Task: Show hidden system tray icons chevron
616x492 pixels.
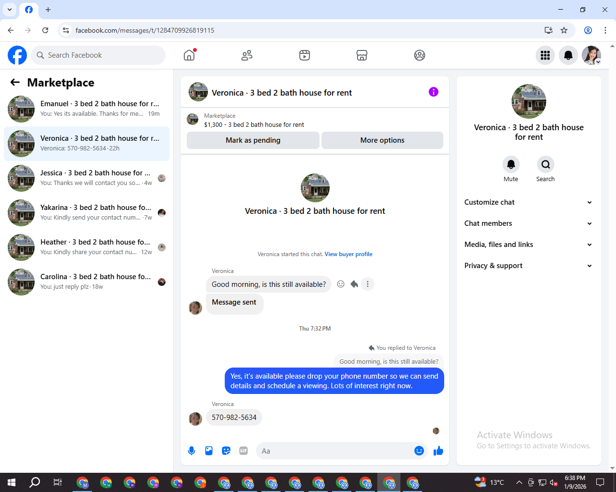Action: 519,482
